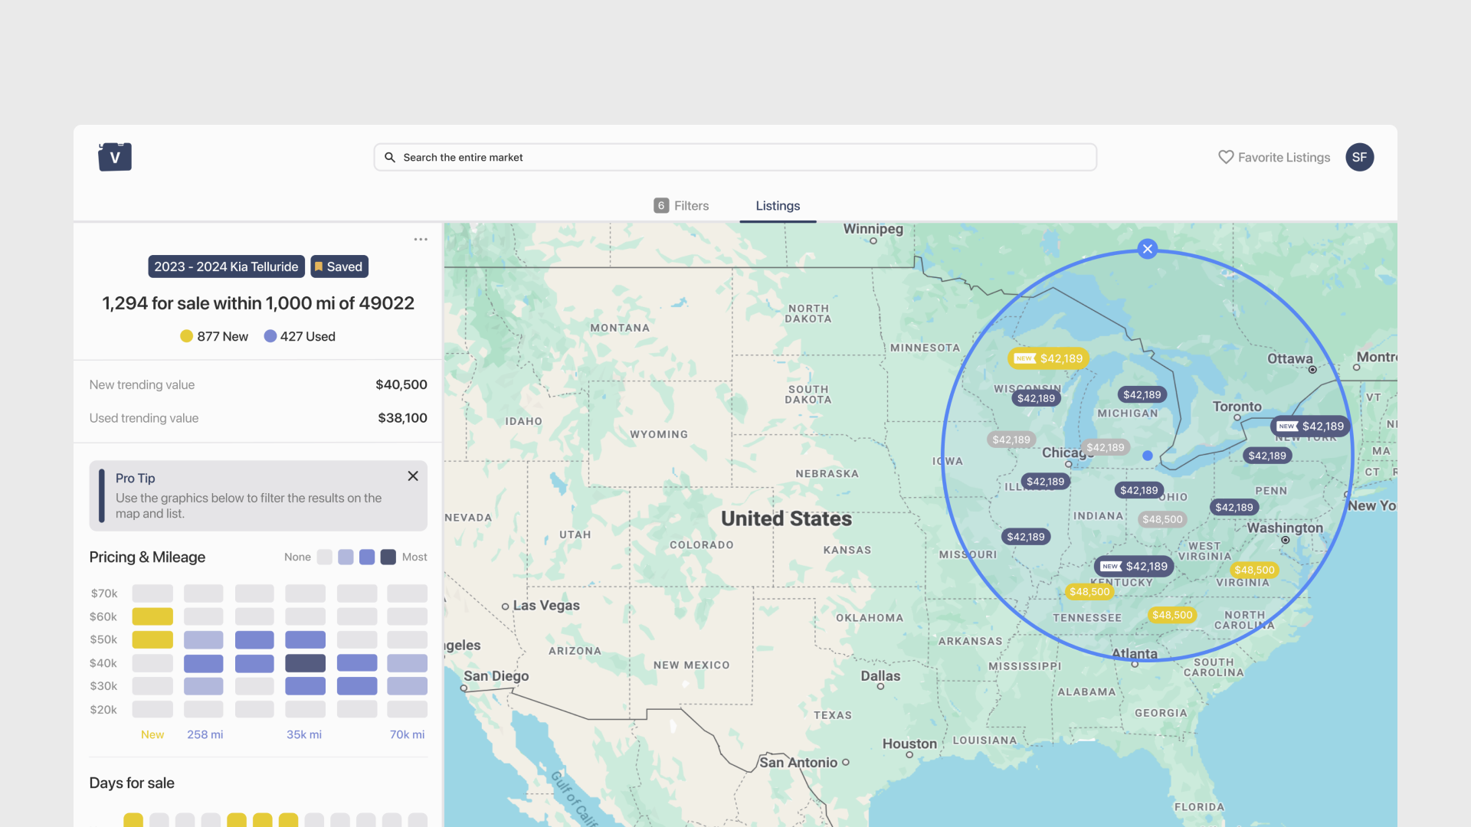1471x827 pixels.
Task: Click the $42,189 marker over Michigan
Action: click(x=1142, y=395)
